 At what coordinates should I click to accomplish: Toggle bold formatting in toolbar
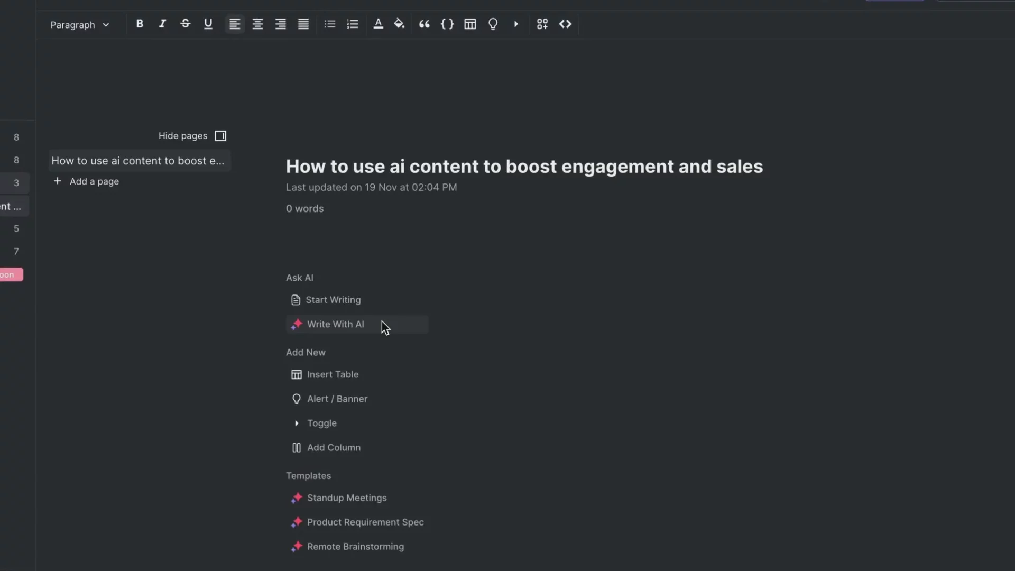pos(140,24)
